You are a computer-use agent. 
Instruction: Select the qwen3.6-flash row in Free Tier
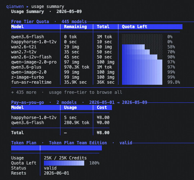95,37
